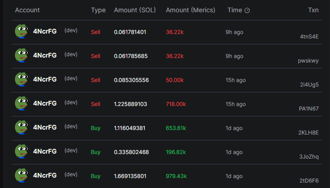330x188 pixels.
Task: Click the 36.22k amount in the pwskwy row
Action: click(x=175, y=56)
